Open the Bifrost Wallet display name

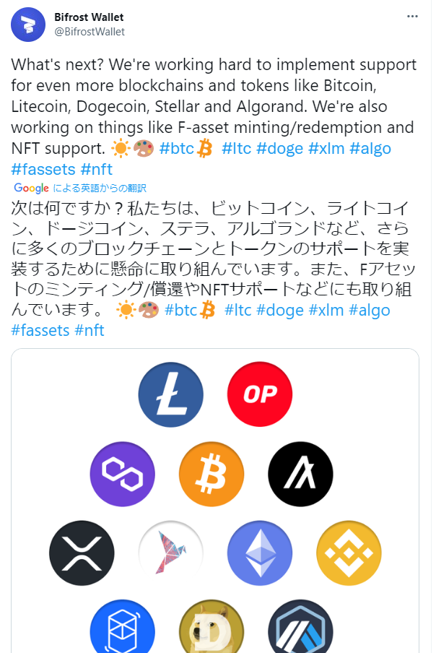[89, 17]
